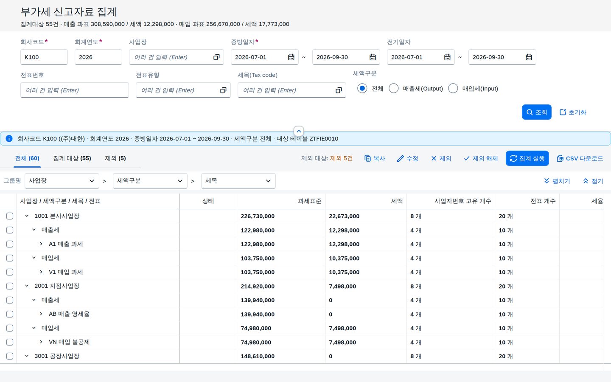Collapse the 1001 본사사업장 tree node

click(x=27, y=216)
